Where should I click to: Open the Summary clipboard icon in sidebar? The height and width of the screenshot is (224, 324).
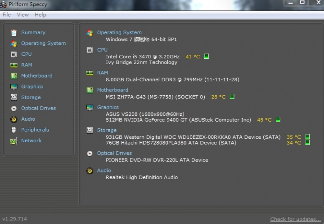coord(14,33)
